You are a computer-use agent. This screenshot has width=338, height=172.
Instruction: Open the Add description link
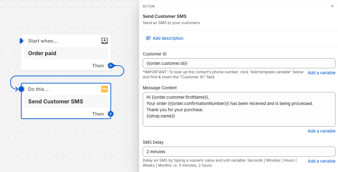[168, 38]
